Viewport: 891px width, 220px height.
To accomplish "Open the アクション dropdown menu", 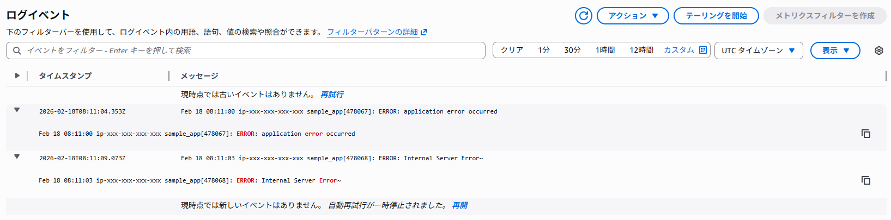I will click(x=633, y=16).
